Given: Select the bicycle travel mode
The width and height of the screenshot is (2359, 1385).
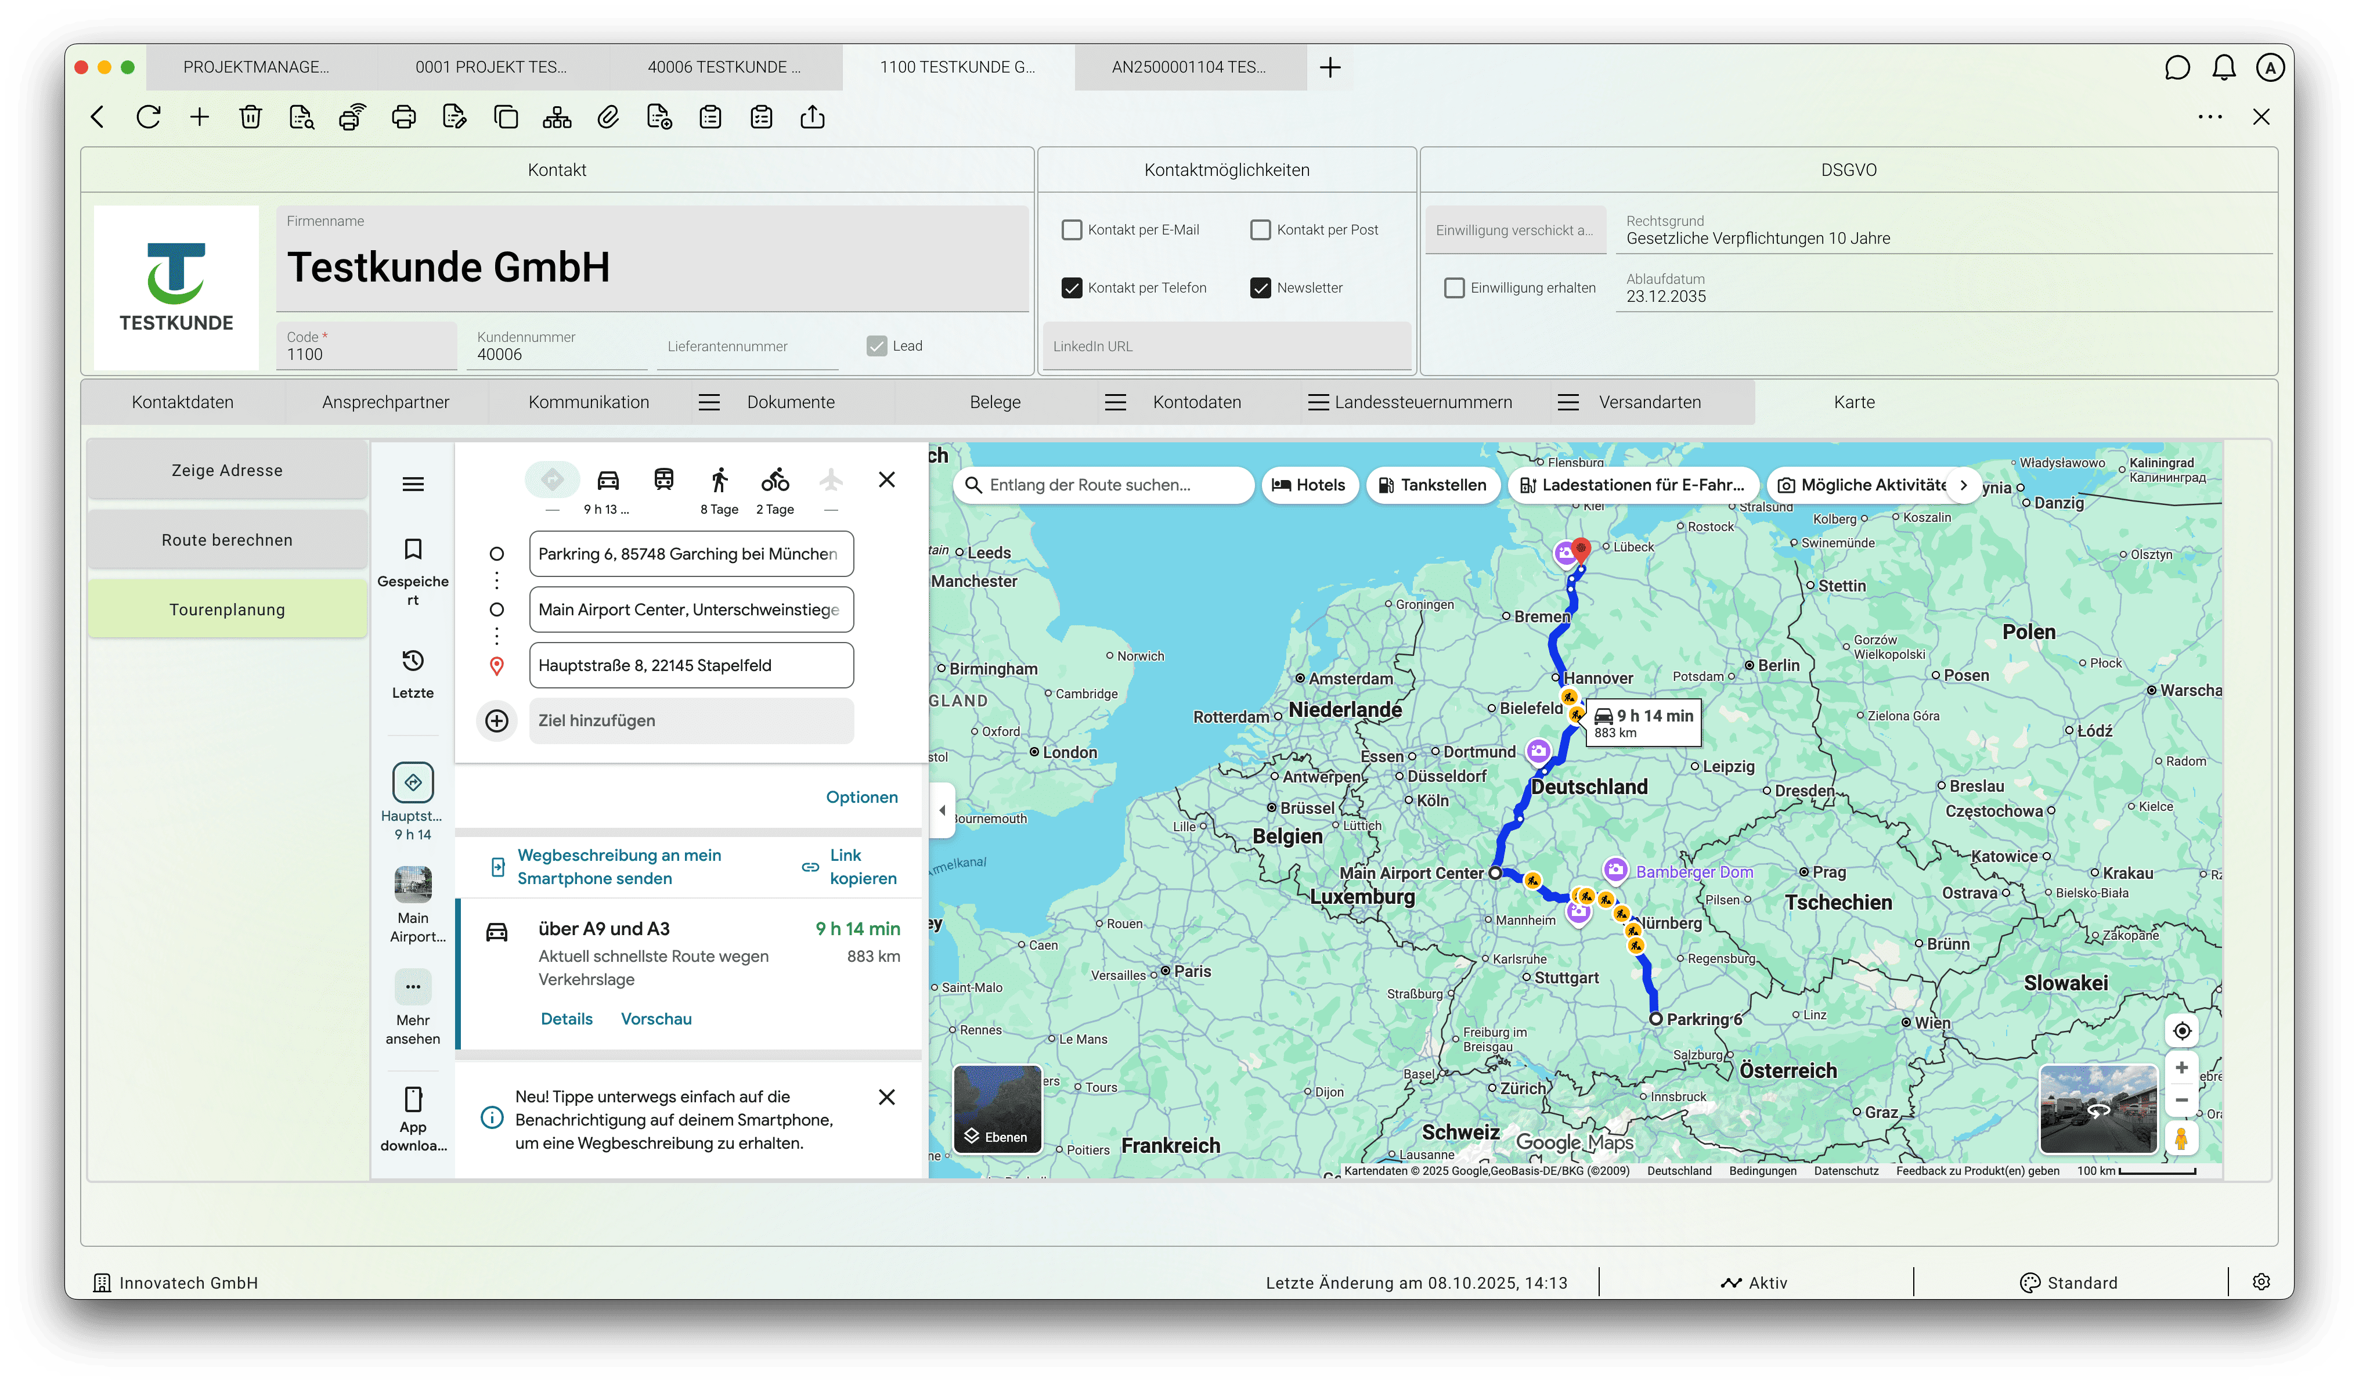Looking at the screenshot, I should point(774,480).
